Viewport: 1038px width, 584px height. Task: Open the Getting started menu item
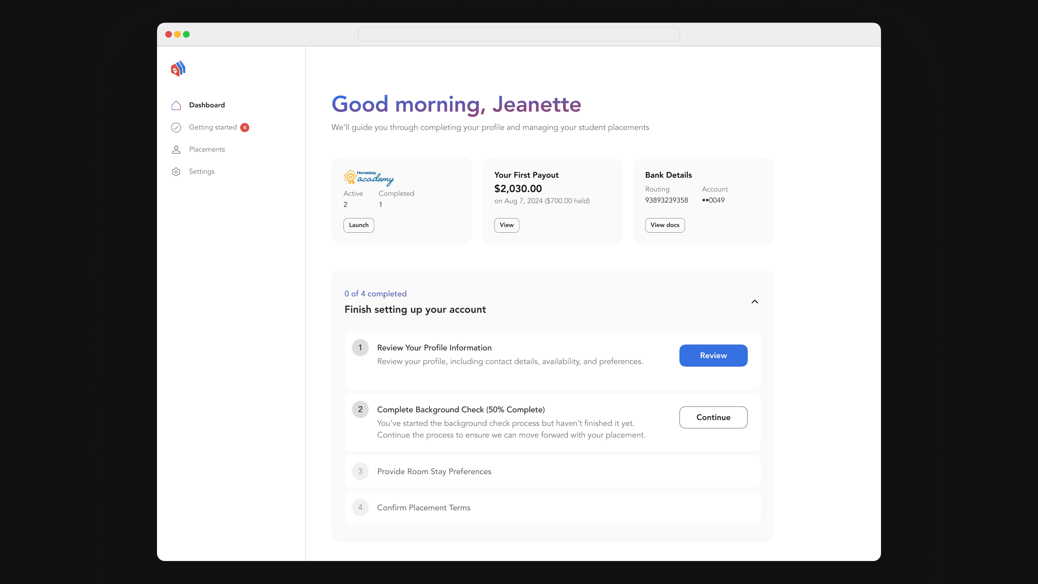click(213, 127)
